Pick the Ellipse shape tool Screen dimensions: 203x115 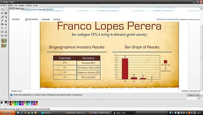tap(2, 36)
